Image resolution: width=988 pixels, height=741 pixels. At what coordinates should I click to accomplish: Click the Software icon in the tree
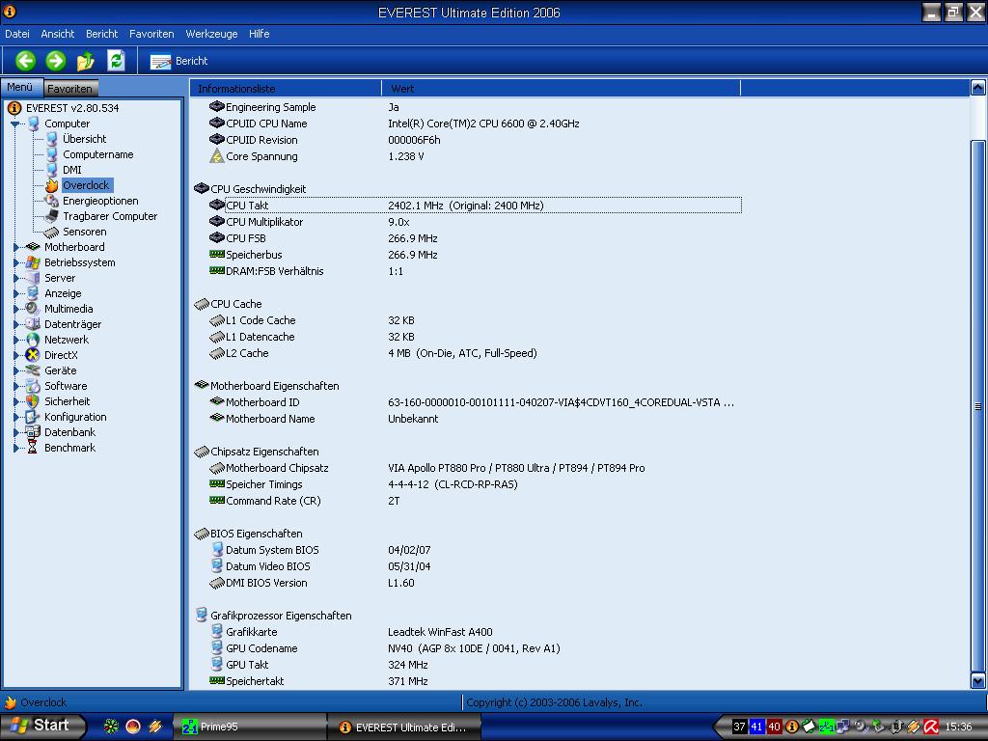point(33,386)
